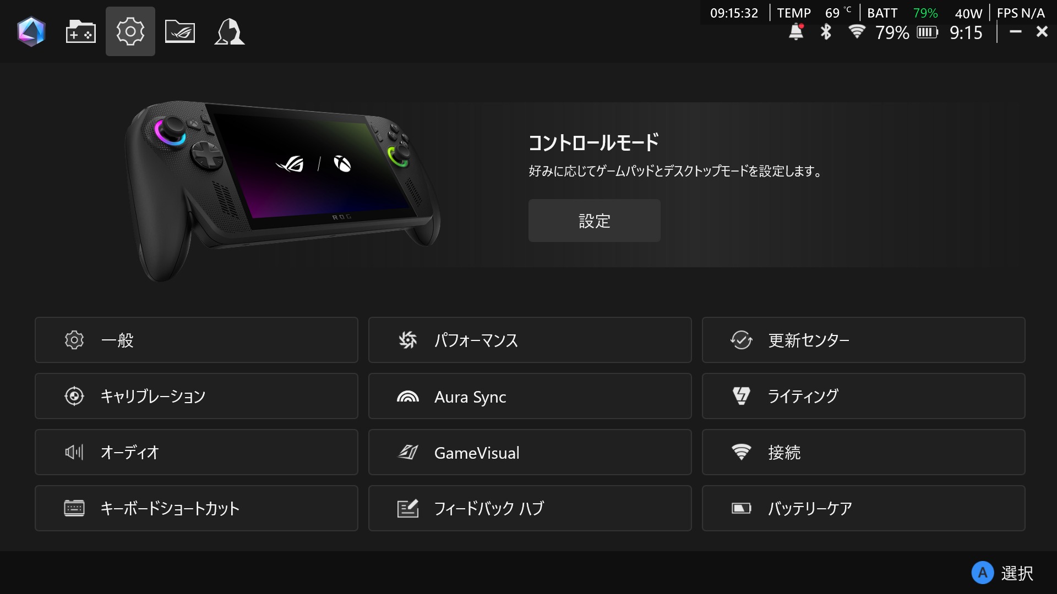Screen dimensions: 1057x594
Task: Click the ROG Ally device image
Action: pos(282,190)
